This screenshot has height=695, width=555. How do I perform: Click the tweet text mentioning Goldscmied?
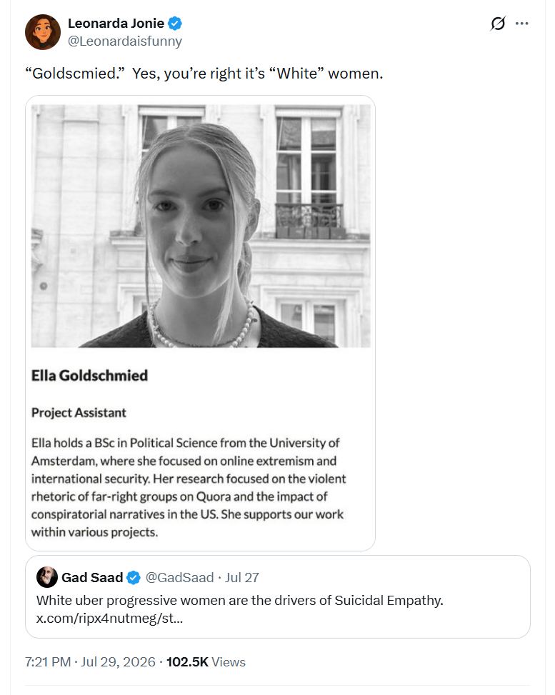(204, 73)
